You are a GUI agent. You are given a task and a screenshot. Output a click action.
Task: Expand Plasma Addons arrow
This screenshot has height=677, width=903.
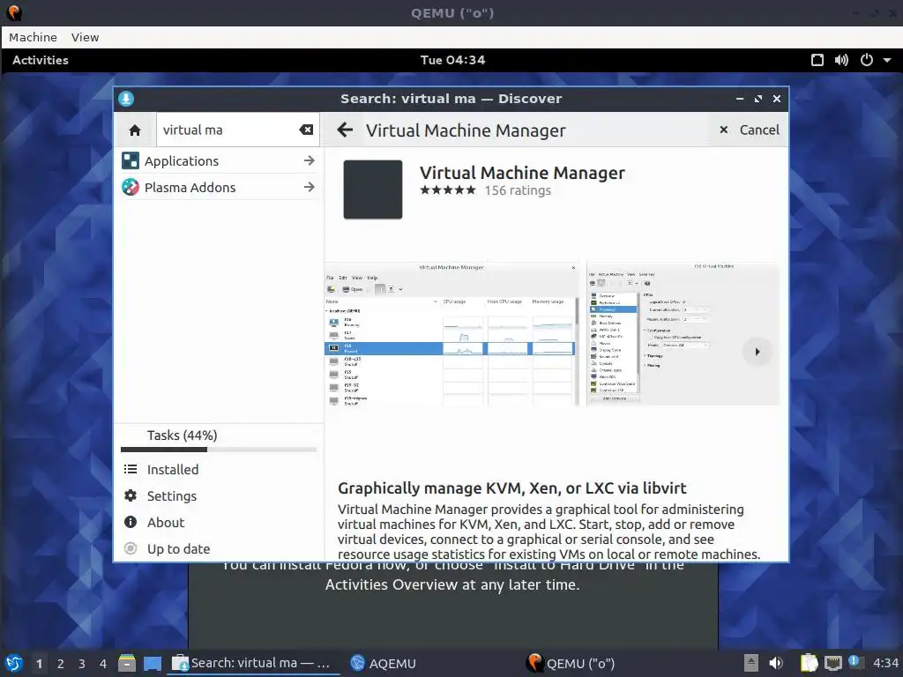[x=310, y=187]
